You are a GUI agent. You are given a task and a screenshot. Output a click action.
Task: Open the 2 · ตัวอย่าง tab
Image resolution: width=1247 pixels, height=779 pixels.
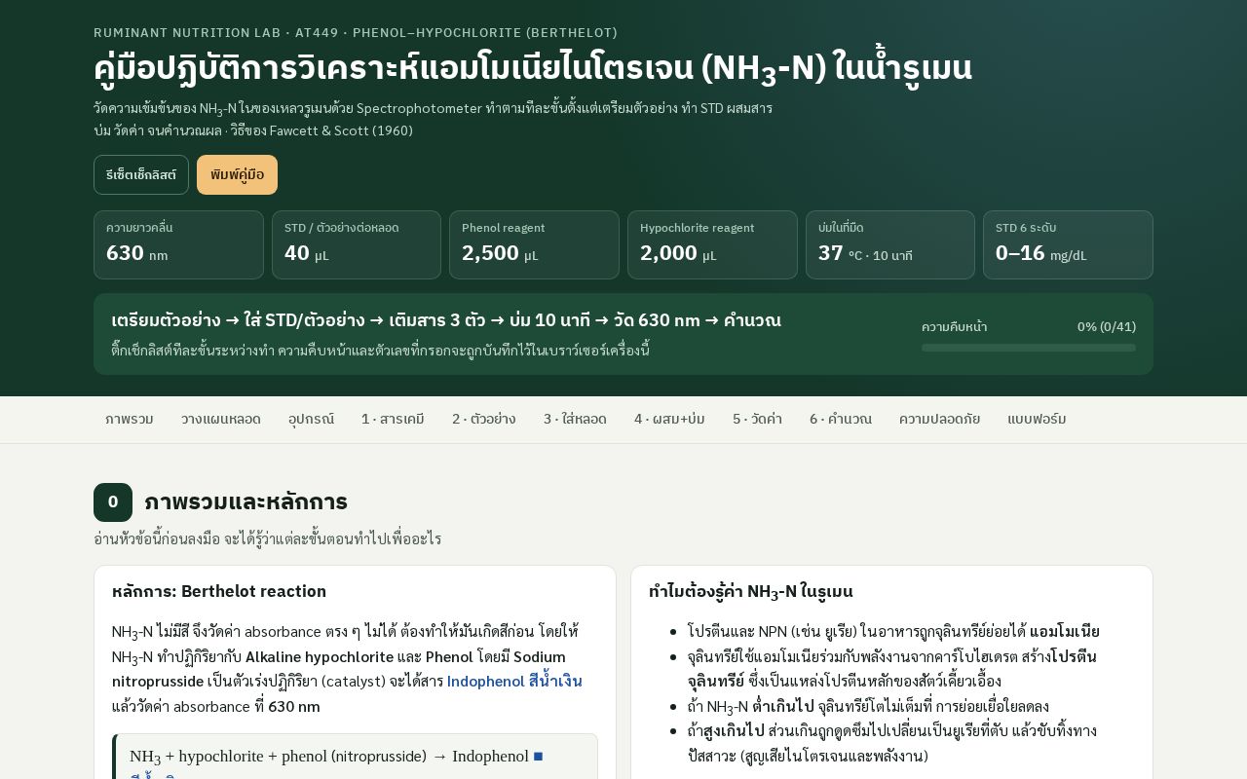coord(484,419)
